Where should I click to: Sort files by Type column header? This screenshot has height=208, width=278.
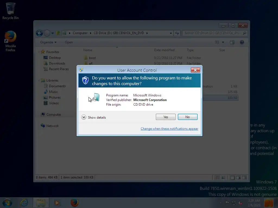click(190, 50)
